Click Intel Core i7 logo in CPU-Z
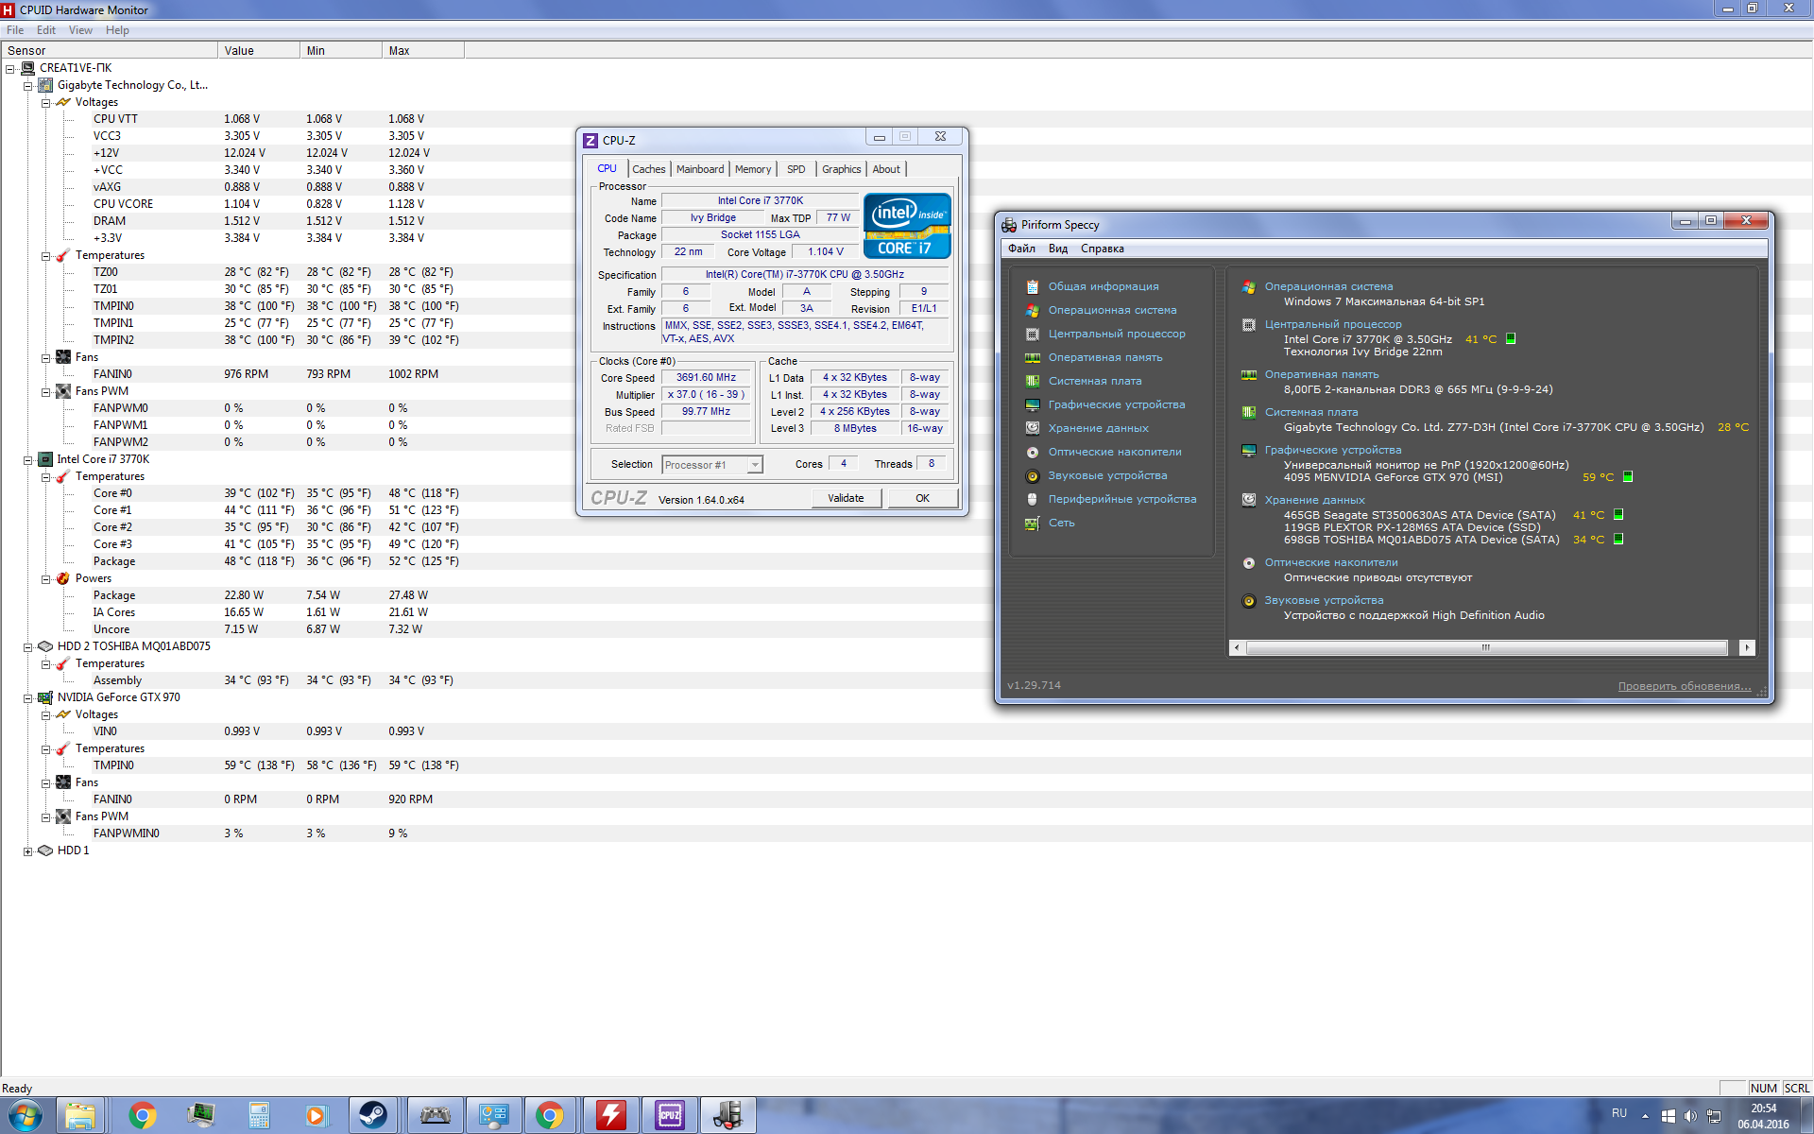This screenshot has height=1134, width=1814. click(907, 226)
